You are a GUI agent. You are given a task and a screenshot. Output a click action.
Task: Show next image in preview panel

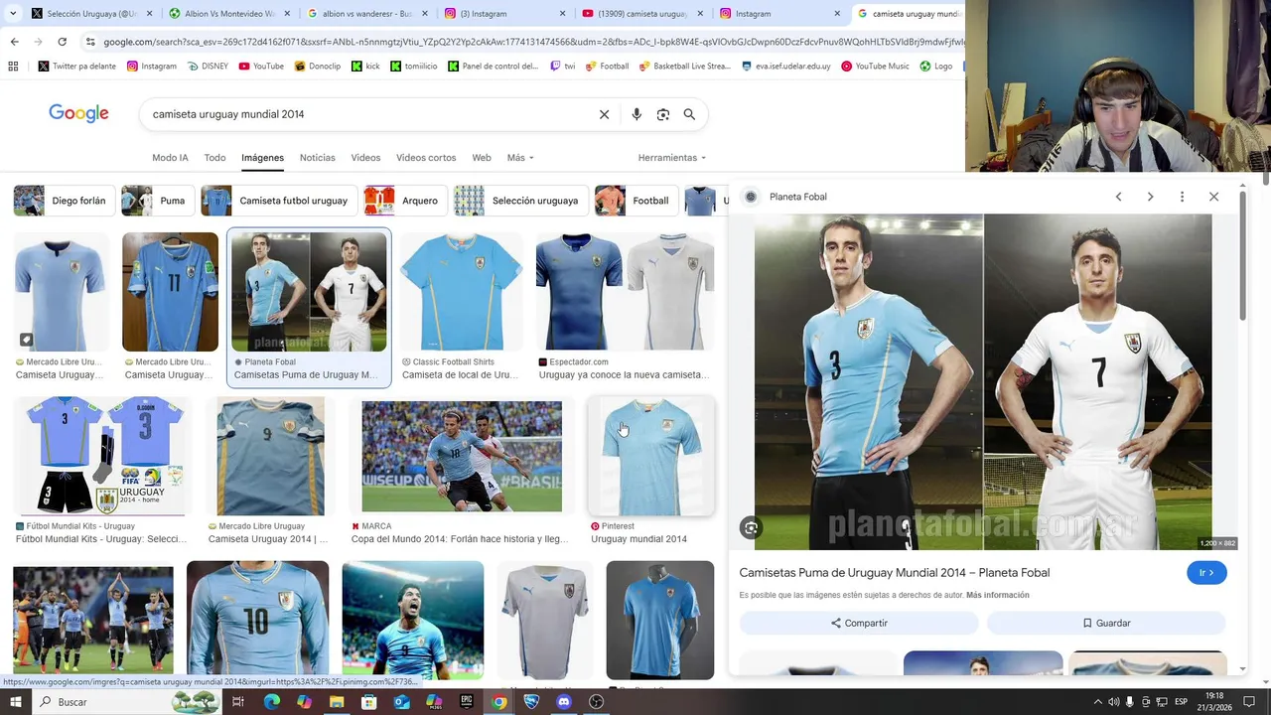[1150, 197]
